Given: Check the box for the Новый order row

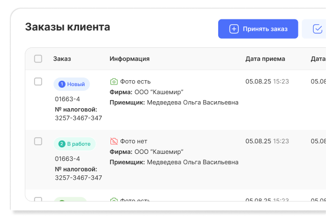Looking at the screenshot, I should 38,82.
